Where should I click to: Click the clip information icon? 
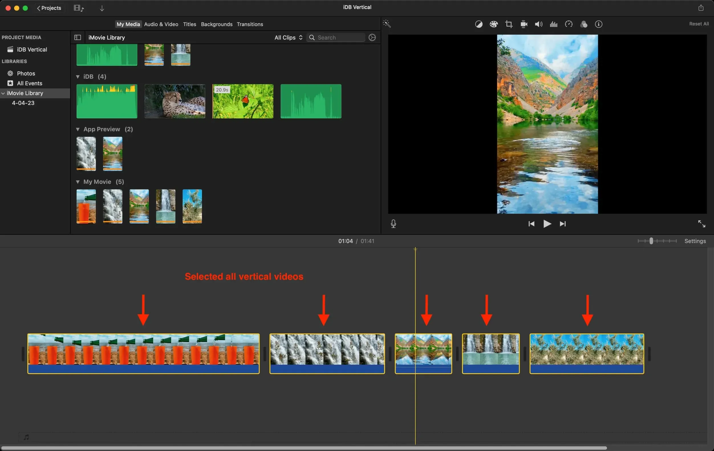tap(599, 24)
